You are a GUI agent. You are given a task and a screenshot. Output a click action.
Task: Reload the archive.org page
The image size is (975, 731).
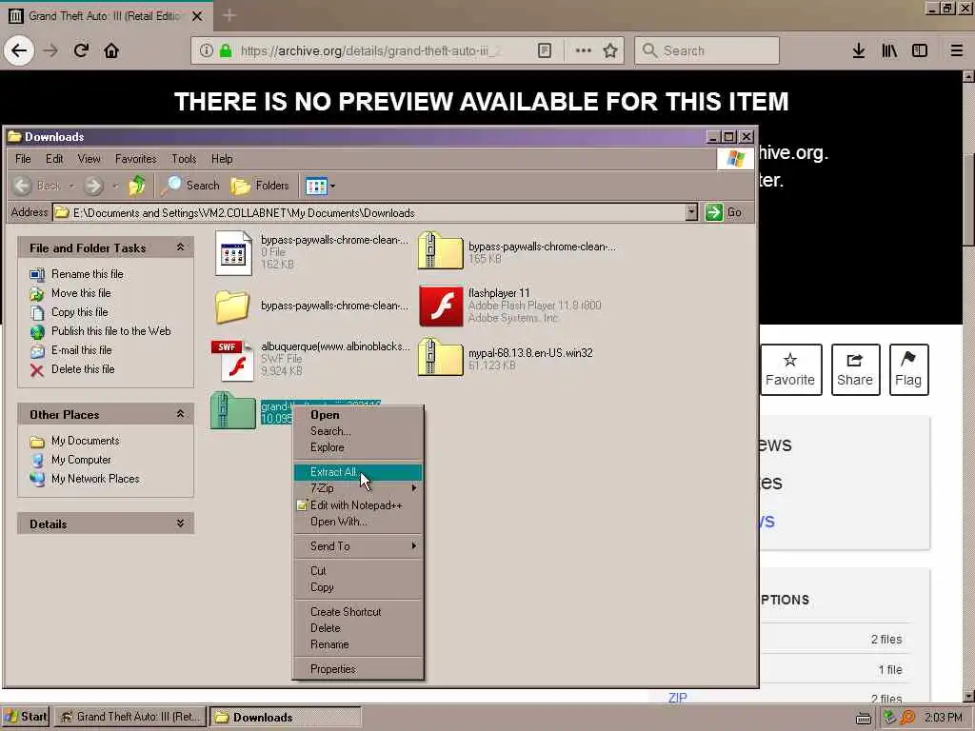point(81,50)
